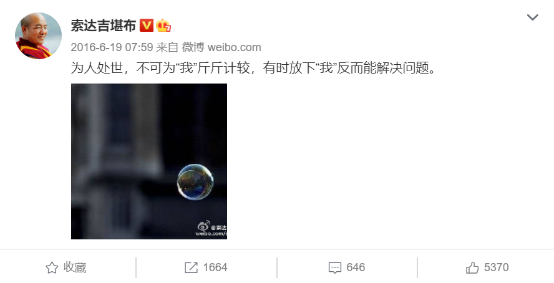Click the thumbs-up like icon
The width and height of the screenshot is (554, 283).
[x=472, y=268]
